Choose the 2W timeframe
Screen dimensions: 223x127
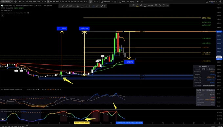(x=81, y=2)
